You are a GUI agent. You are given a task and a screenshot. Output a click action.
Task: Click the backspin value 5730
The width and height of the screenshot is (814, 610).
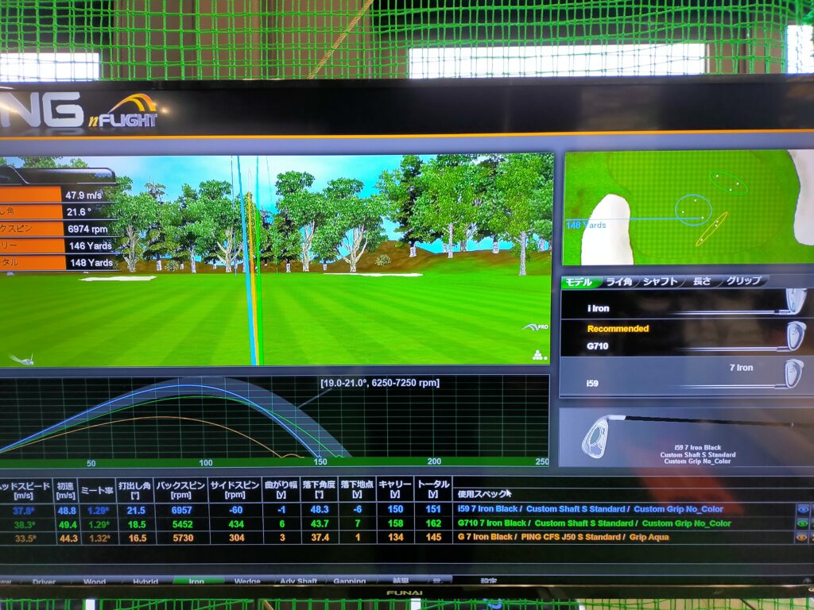(183, 539)
